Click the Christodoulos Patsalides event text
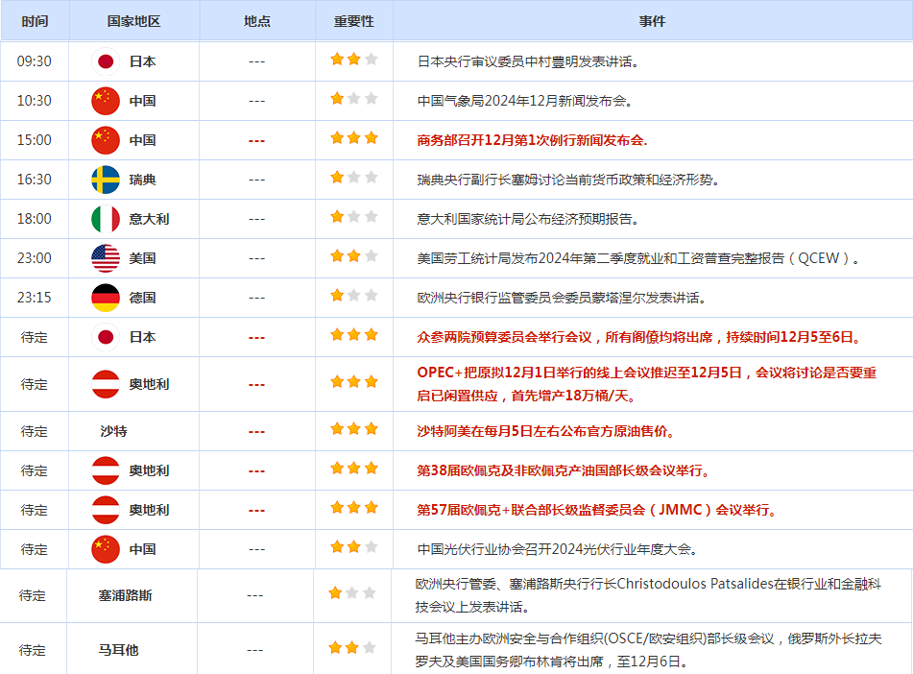Screen dimensions: 913x674 (x=648, y=595)
